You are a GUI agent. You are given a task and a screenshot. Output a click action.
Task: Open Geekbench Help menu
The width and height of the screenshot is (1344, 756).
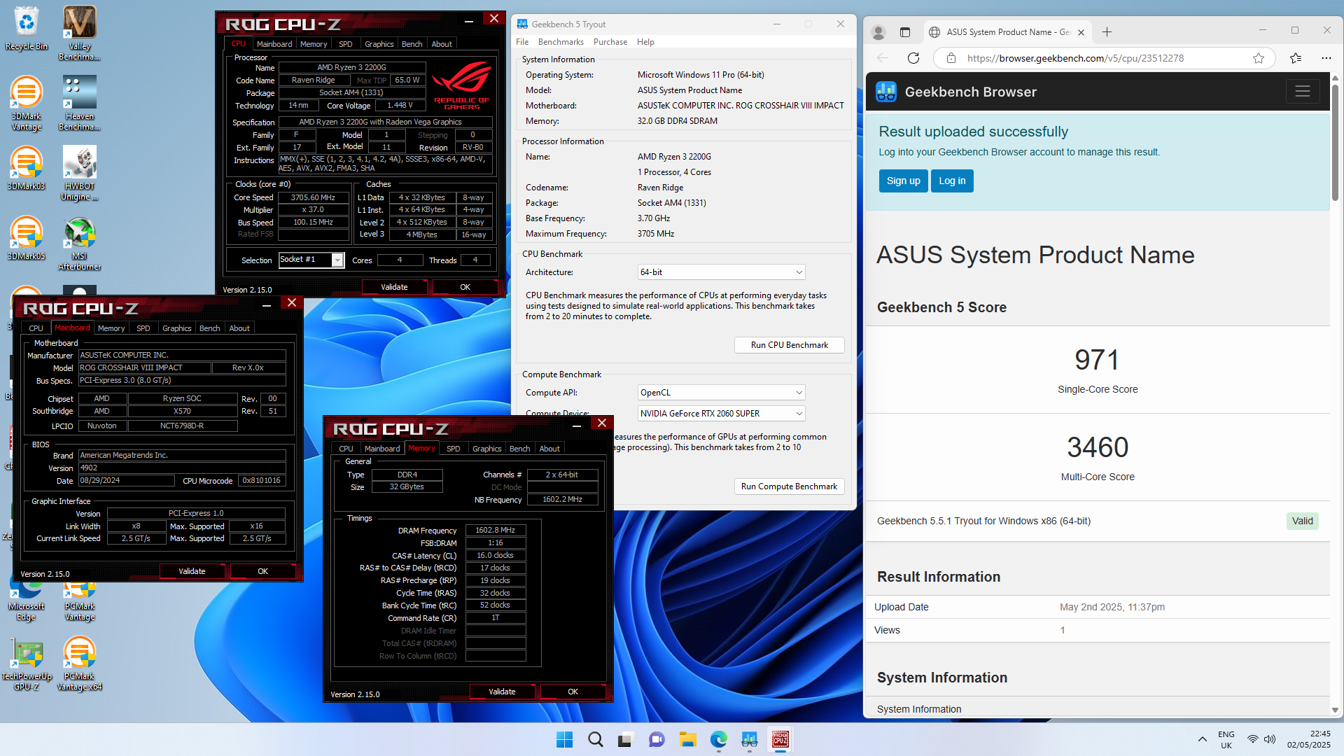(645, 42)
